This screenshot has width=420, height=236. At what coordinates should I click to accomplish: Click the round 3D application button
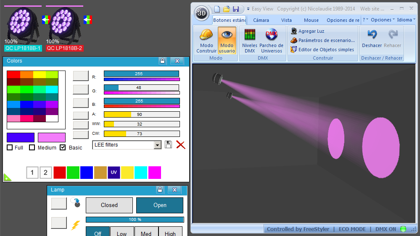click(x=201, y=13)
